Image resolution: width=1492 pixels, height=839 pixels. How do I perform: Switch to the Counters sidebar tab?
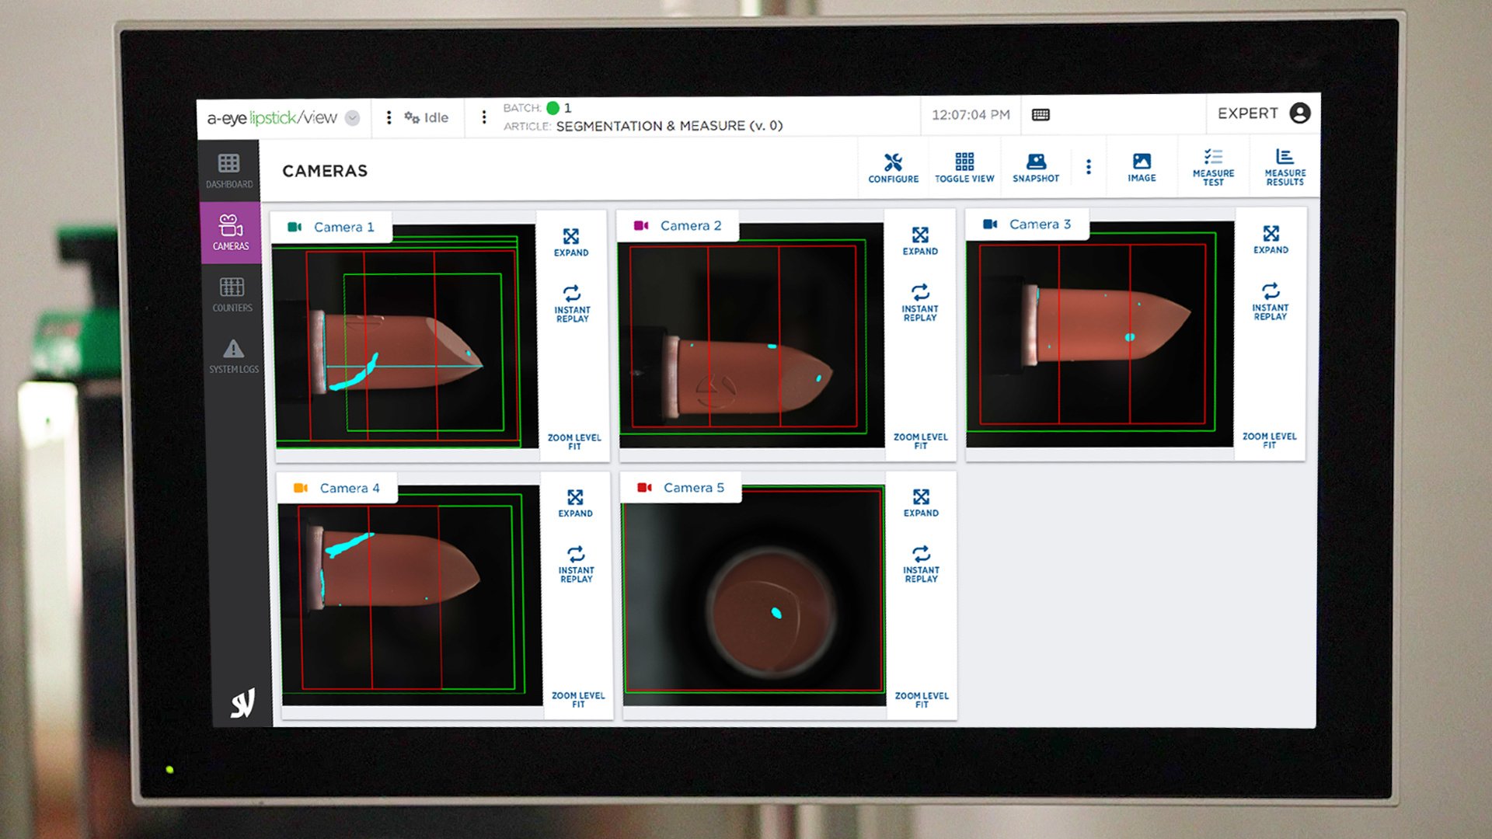(232, 294)
